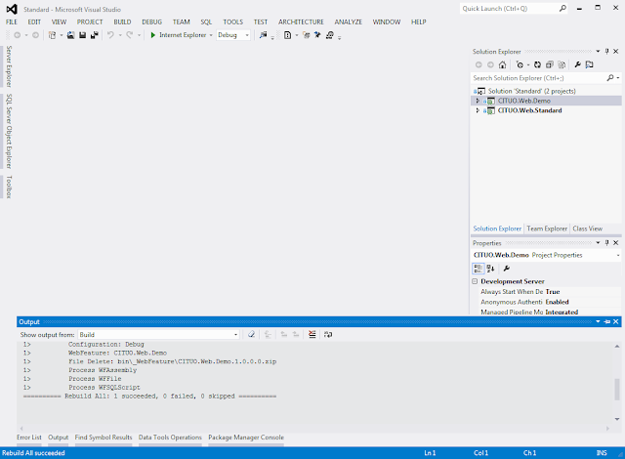Click property pages wrench in Properties panel
Viewport: 625px width, 459px height.
tap(507, 269)
